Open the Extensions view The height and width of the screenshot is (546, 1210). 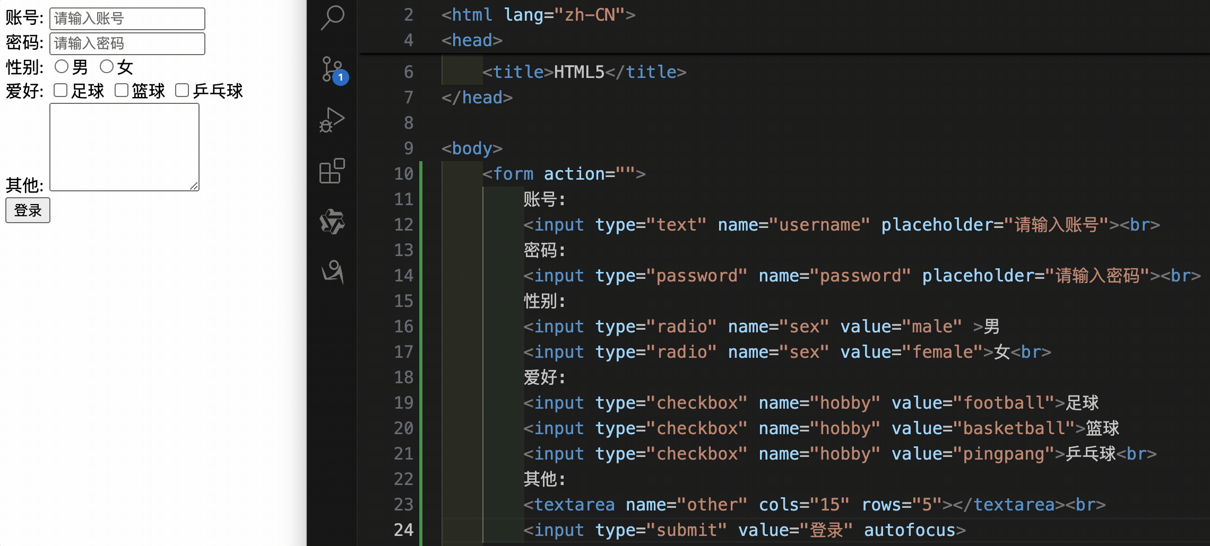[x=332, y=171]
